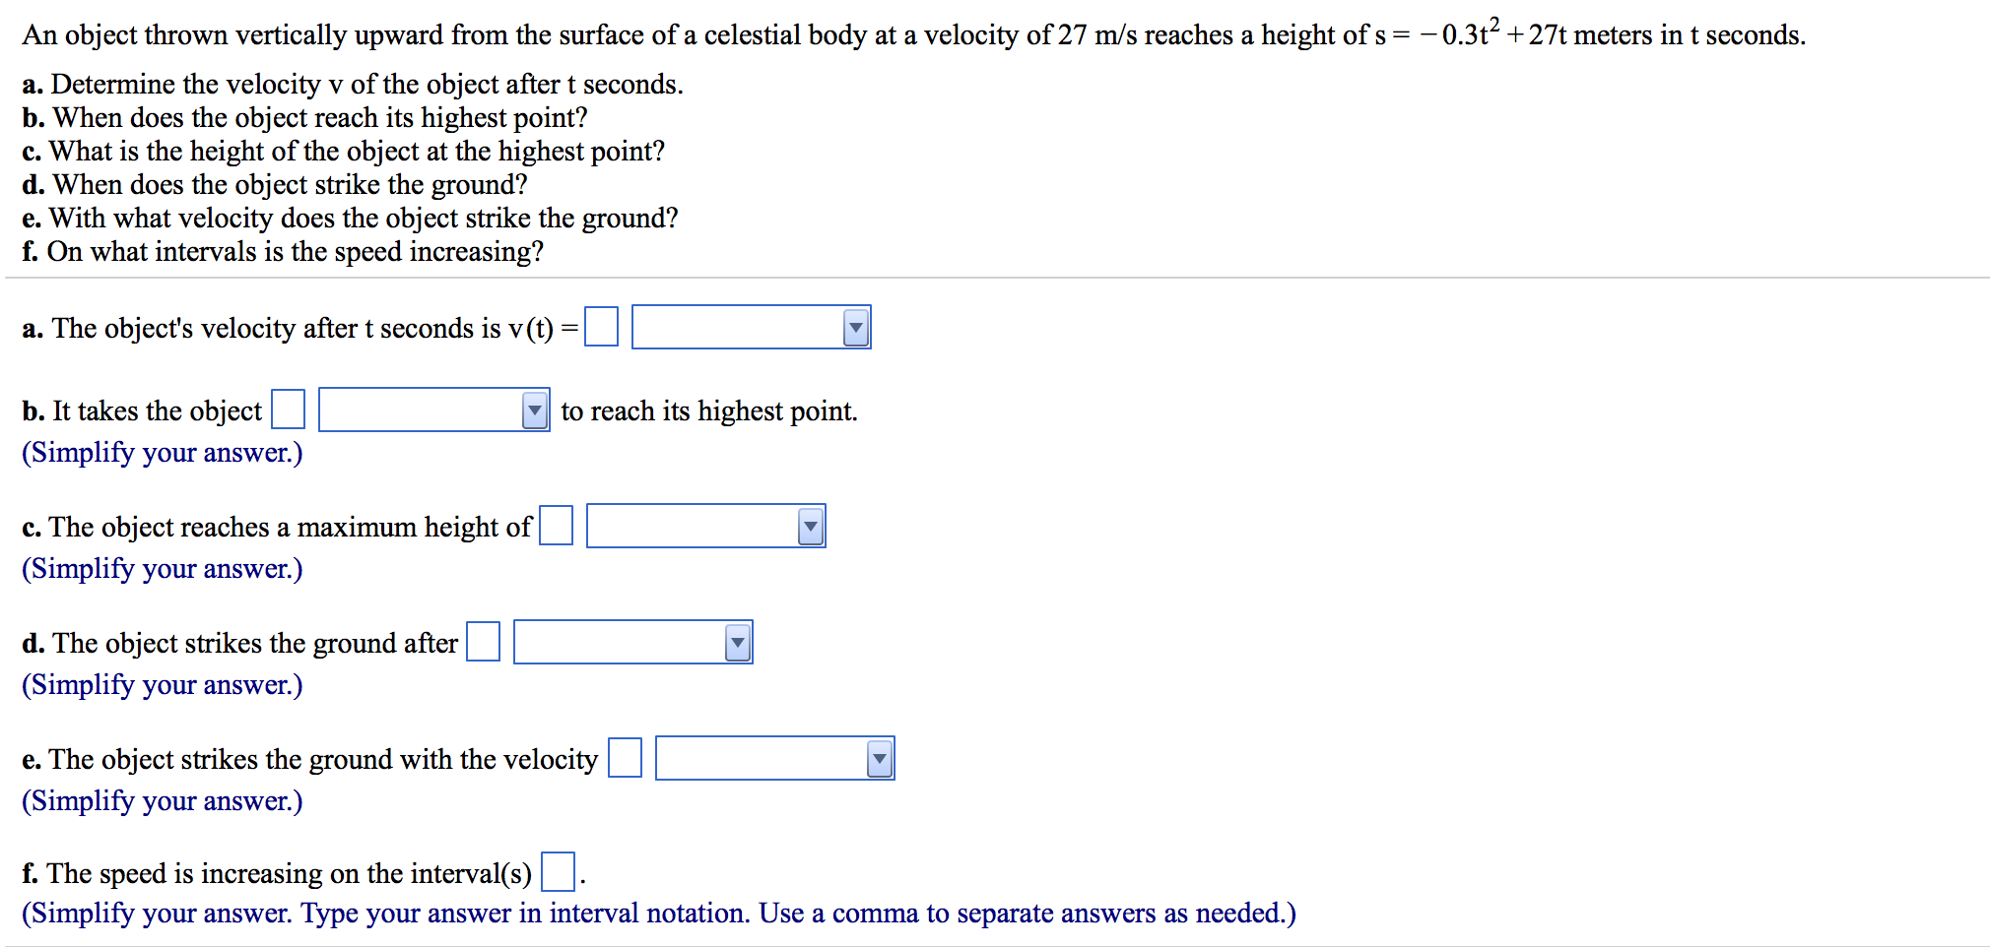Open the units dropdown for impact velocity

click(x=774, y=758)
